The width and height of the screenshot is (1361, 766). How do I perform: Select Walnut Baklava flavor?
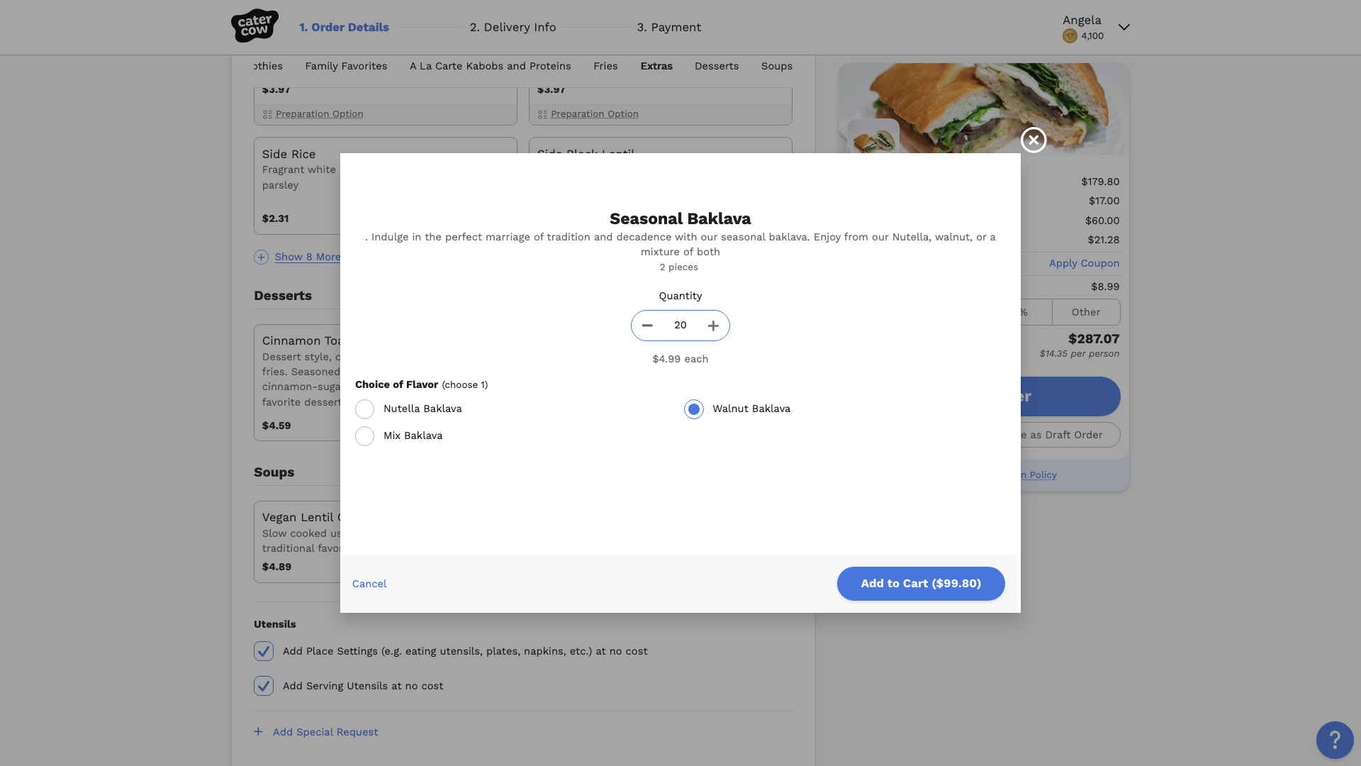click(694, 409)
